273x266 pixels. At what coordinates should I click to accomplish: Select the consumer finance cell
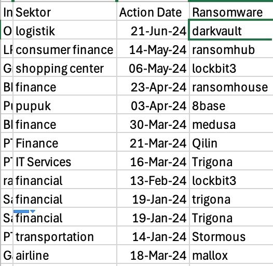(x=65, y=49)
